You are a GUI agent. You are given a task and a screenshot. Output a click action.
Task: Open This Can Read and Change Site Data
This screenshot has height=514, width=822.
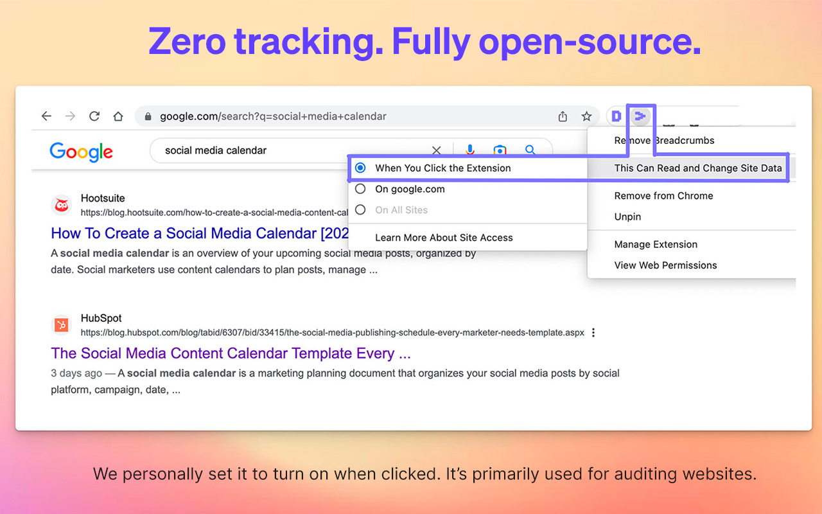pyautogui.click(x=692, y=168)
